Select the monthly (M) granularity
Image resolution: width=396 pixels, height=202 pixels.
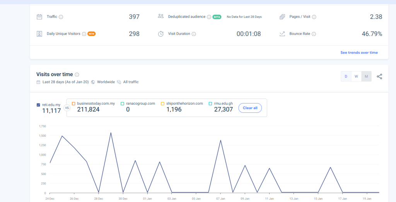tap(366, 76)
